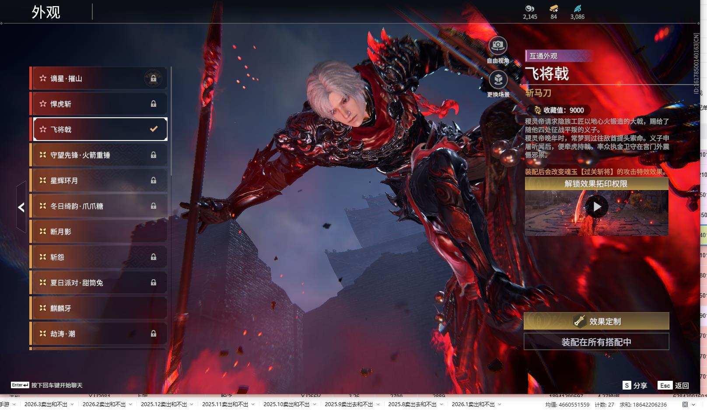Open the 自由视角 free camera icon
Viewport: 707px width, 411px height.
pos(498,46)
